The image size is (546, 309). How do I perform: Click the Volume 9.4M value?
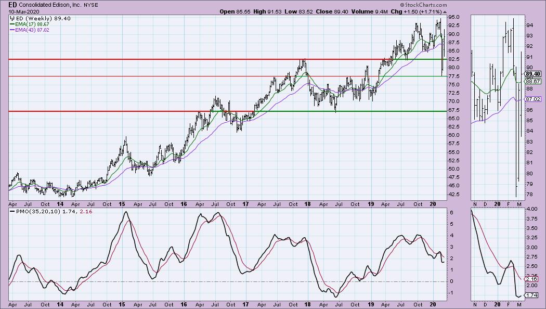click(x=369, y=11)
